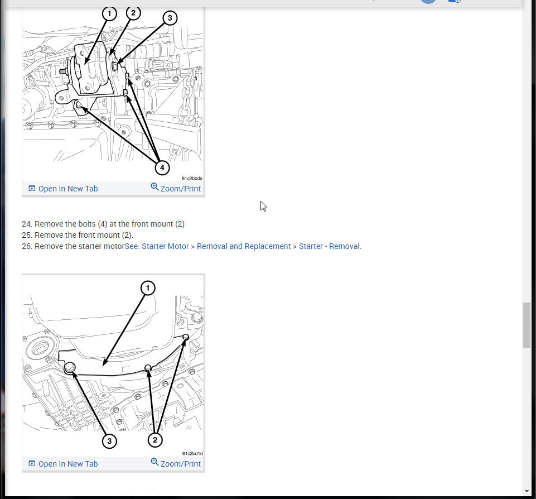Click the front mount diagram image

coord(113,94)
